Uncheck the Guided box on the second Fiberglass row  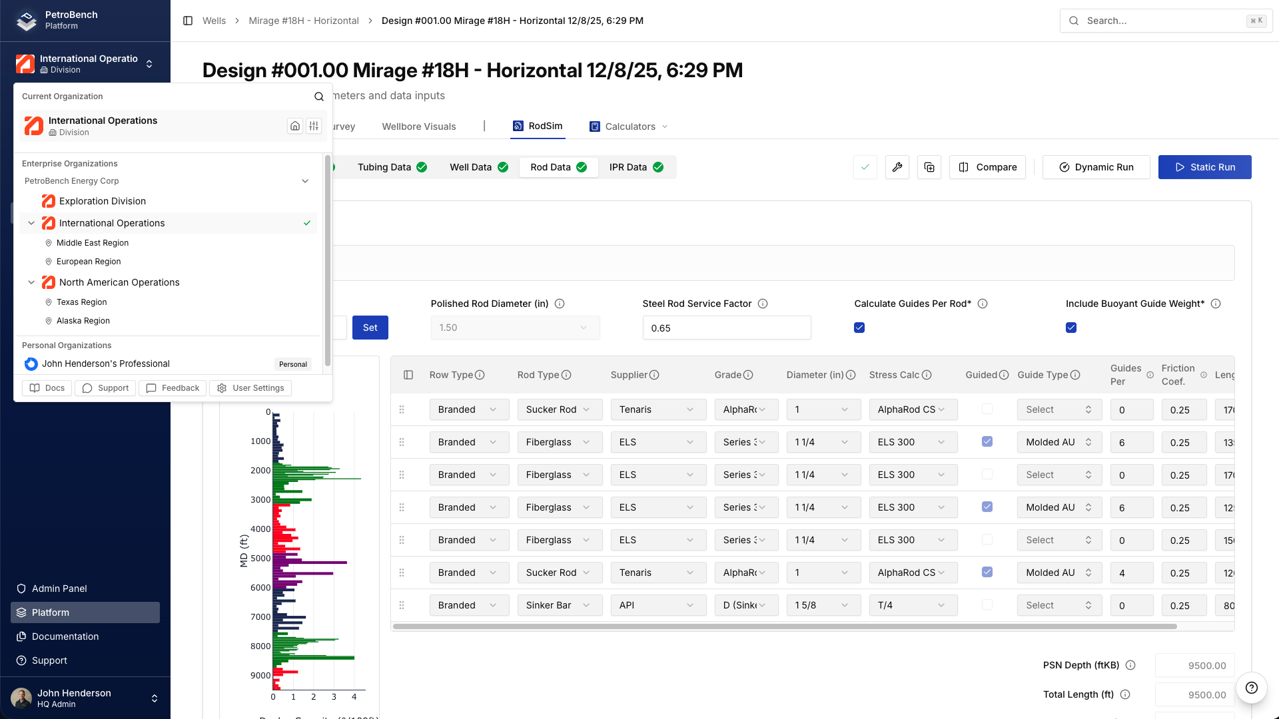[987, 507]
